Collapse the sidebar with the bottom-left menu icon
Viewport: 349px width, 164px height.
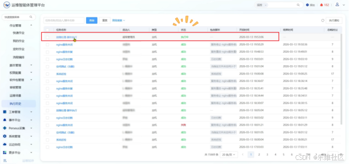point(5,161)
